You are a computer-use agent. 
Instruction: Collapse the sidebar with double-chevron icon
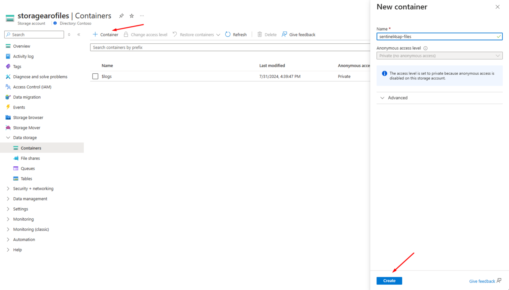click(79, 34)
